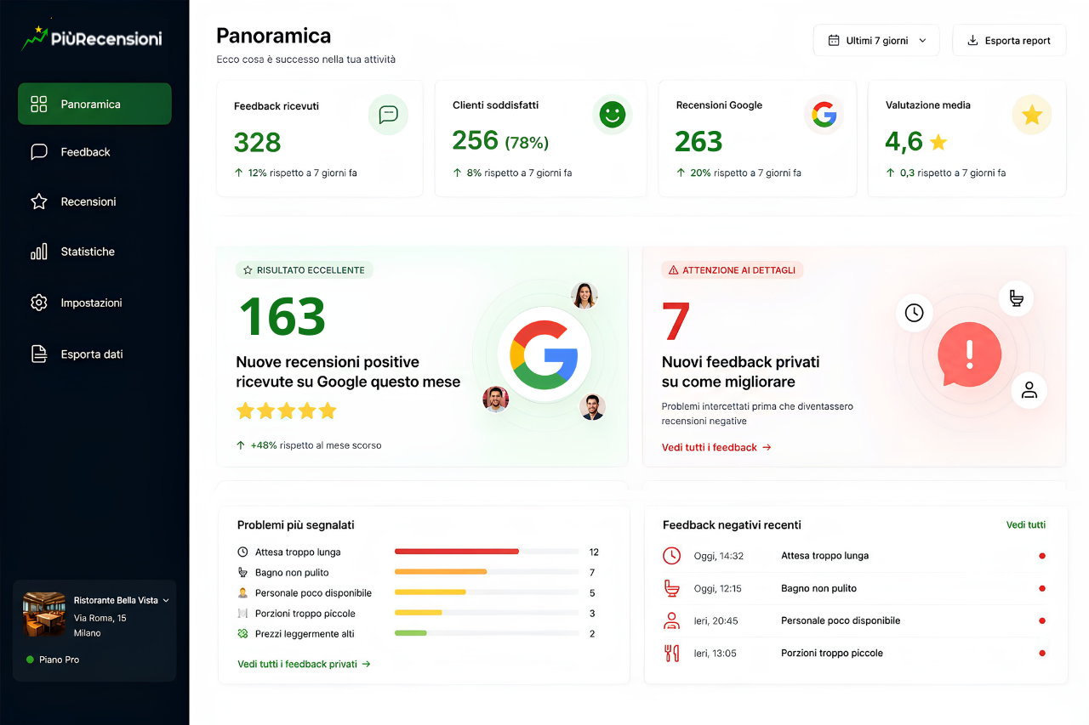Click the RISULTATO ECCELLENTE badge
Screen dimensions: 1089x725
click(305, 269)
